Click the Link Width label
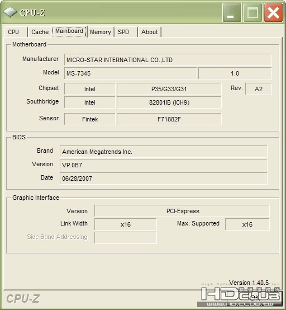This screenshot has height=310, width=286. coord(74,223)
